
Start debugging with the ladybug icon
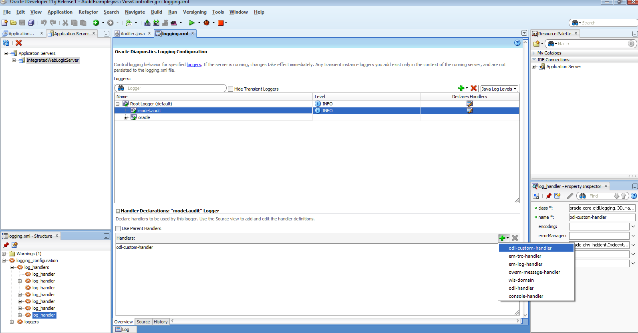[x=207, y=23]
